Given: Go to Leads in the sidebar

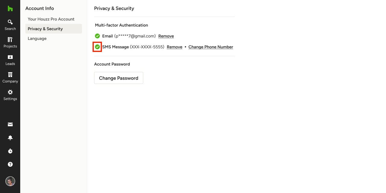Looking at the screenshot, I should pos(10,60).
